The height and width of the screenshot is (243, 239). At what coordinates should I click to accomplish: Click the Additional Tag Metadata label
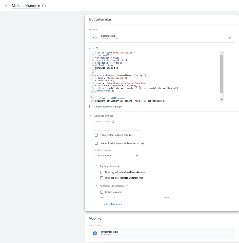112,186
